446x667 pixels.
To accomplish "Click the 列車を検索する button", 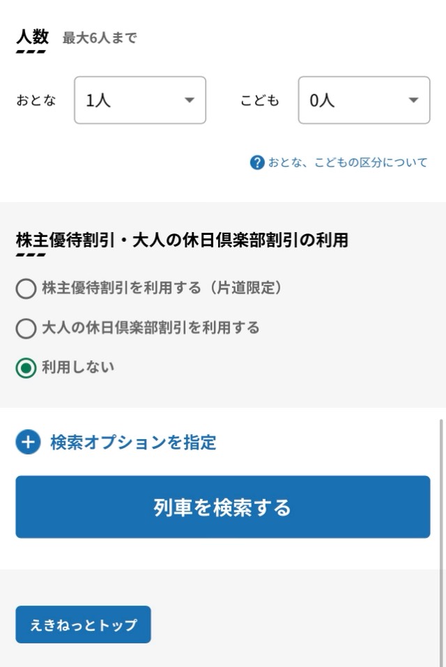I will click(x=223, y=507).
